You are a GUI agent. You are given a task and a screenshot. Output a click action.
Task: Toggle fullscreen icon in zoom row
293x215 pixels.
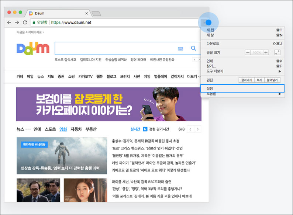click(278, 52)
